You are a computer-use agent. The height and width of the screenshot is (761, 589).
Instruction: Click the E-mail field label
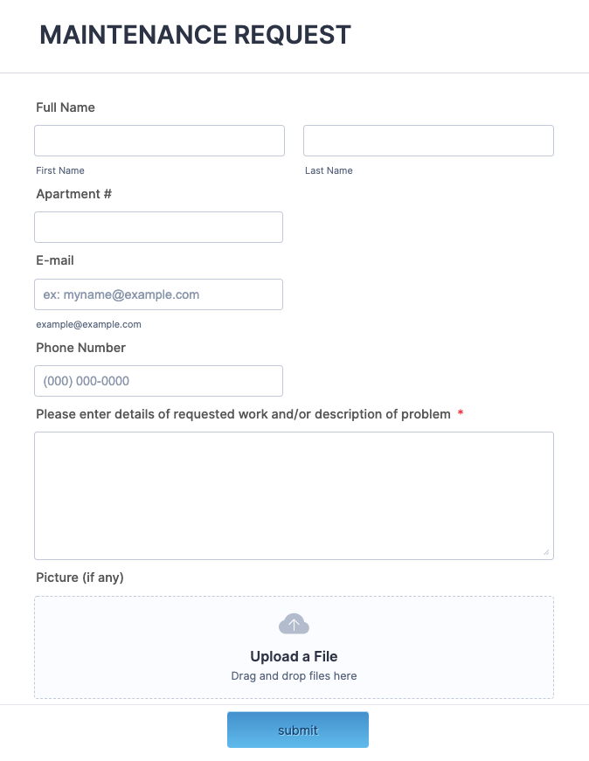coord(55,260)
